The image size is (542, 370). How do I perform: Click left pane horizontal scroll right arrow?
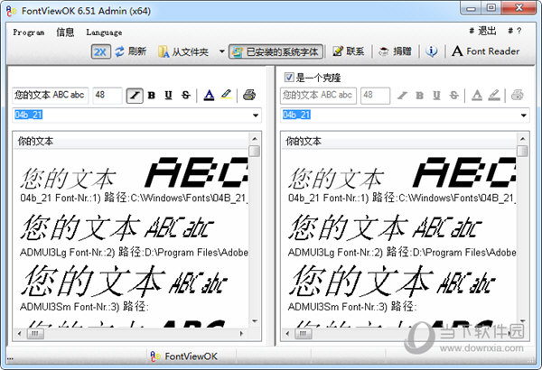click(x=241, y=333)
